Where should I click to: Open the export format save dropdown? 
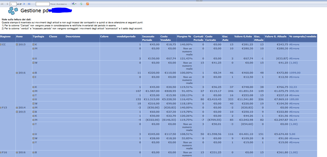[x=74, y=4]
